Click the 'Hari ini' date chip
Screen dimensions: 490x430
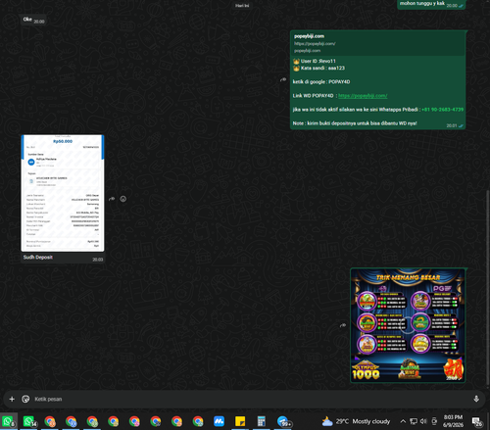point(242,6)
